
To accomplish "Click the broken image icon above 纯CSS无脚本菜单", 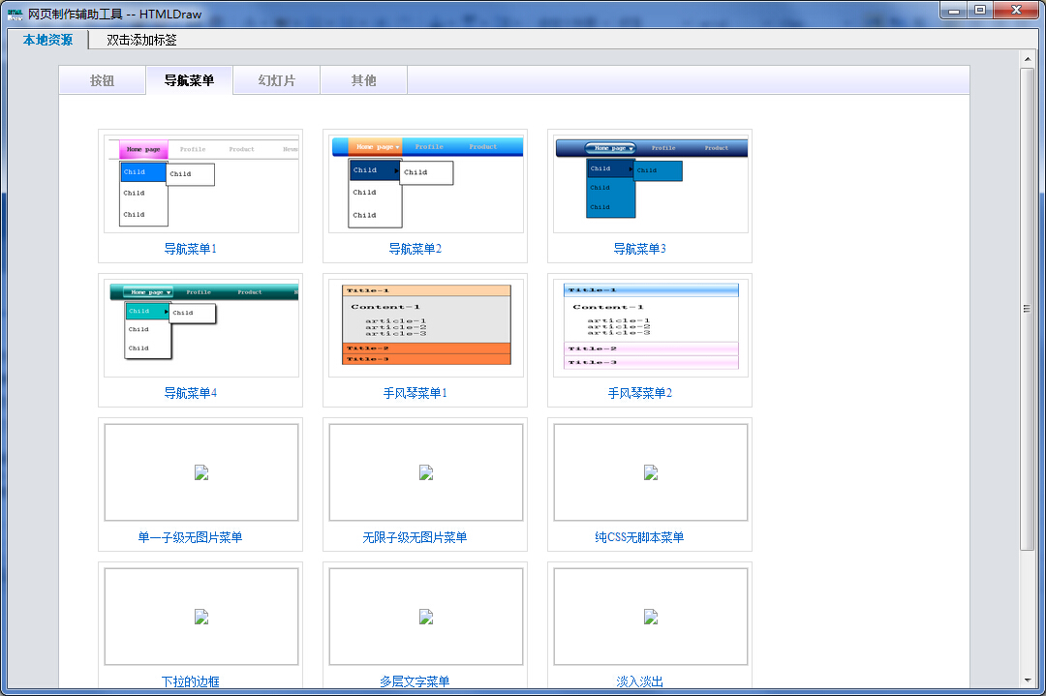I will (x=651, y=472).
